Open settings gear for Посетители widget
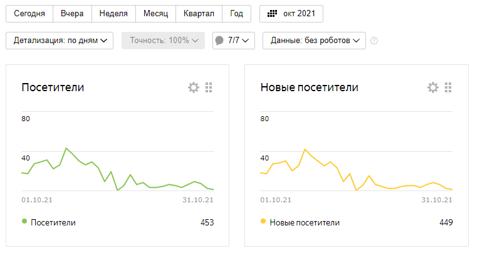This screenshot has width=480, height=261. 194,87
